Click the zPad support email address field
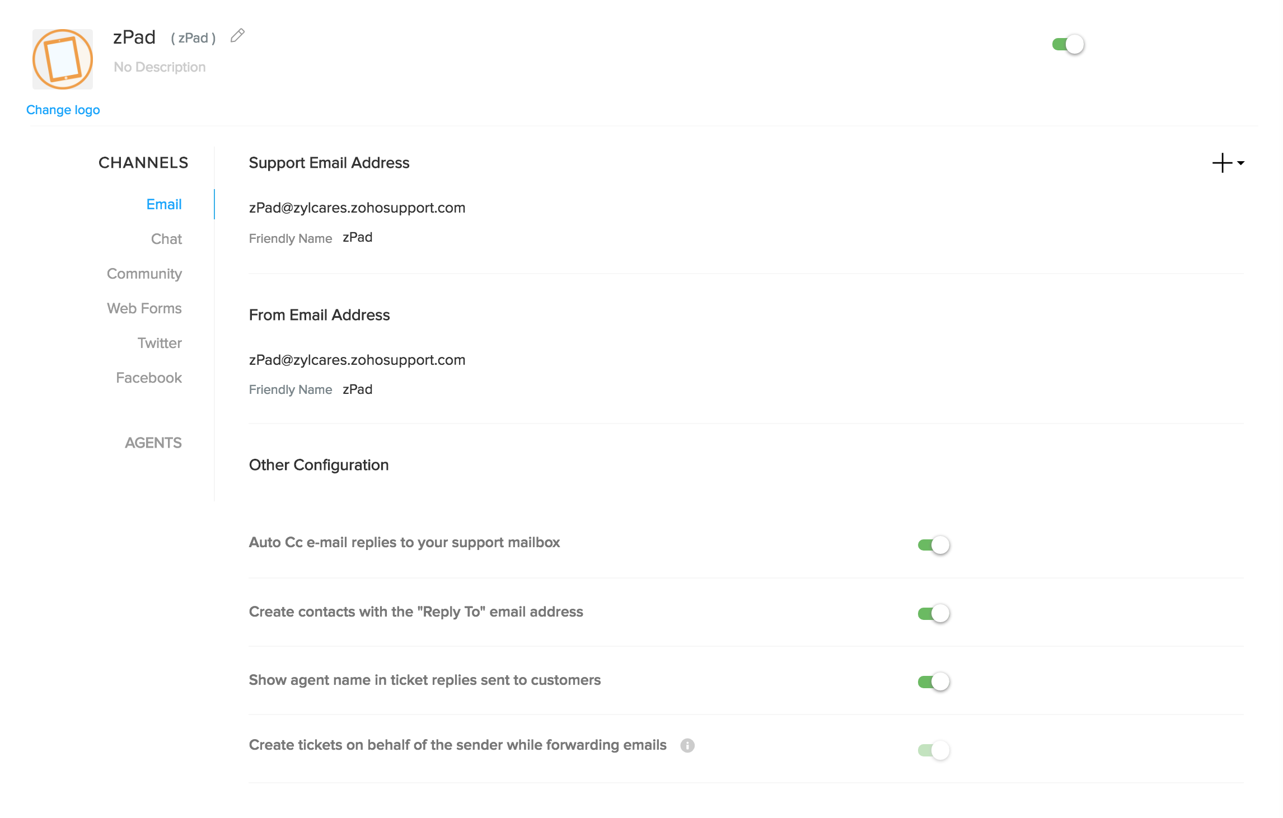 [357, 208]
